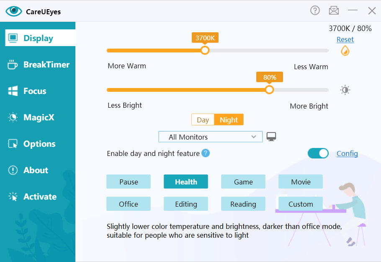Open the Focus section
This screenshot has width=381, height=262.
(27, 91)
